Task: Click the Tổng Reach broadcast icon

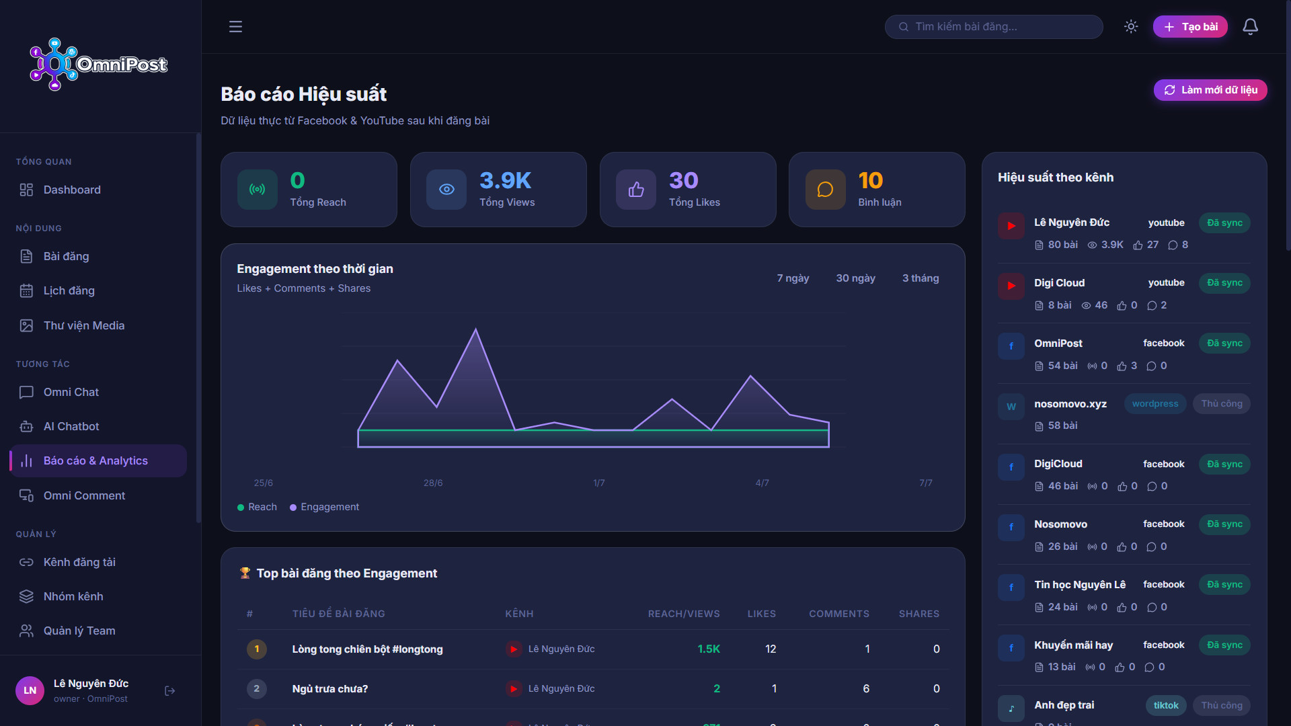Action: click(257, 190)
